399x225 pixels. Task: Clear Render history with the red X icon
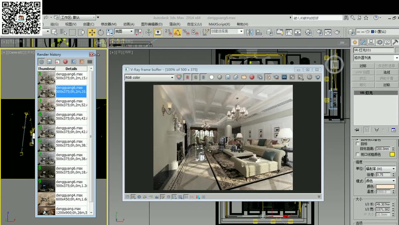point(65,61)
